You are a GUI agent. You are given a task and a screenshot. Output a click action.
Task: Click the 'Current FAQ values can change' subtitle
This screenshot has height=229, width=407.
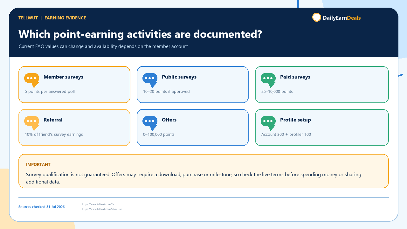[x=103, y=46]
